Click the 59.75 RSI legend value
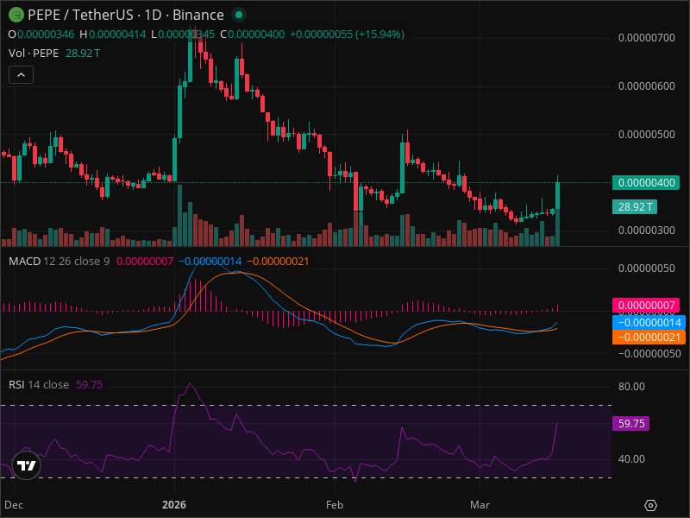690x518 pixels. pos(90,384)
